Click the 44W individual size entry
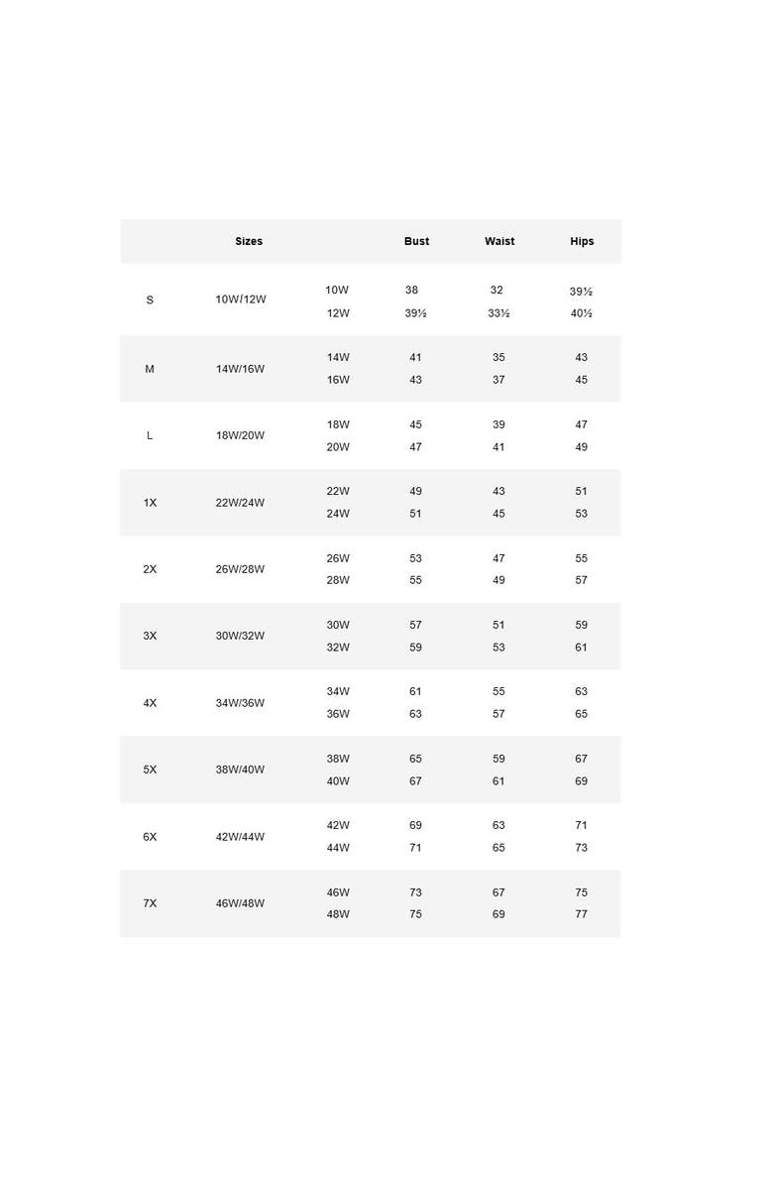Screen dimensions: 773x1186 coord(338,848)
